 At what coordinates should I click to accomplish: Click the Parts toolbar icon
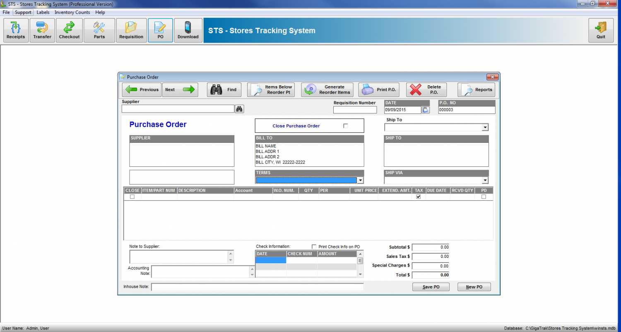point(99,30)
